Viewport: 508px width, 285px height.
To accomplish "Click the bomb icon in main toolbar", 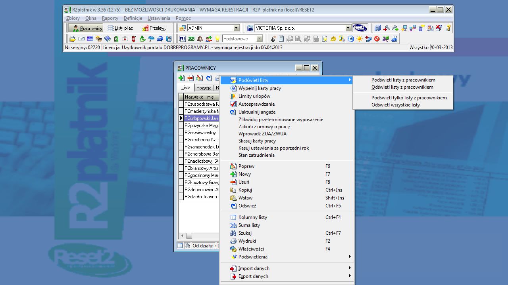I will click(273, 39).
